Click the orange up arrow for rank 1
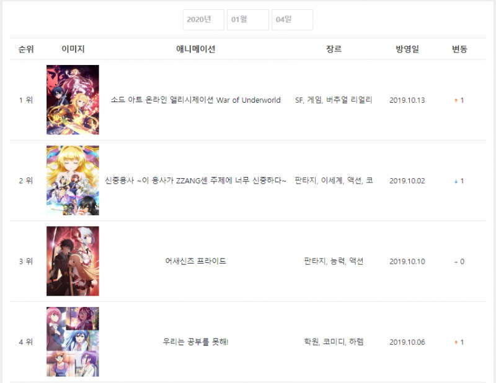This screenshot has height=383, width=496. point(456,100)
